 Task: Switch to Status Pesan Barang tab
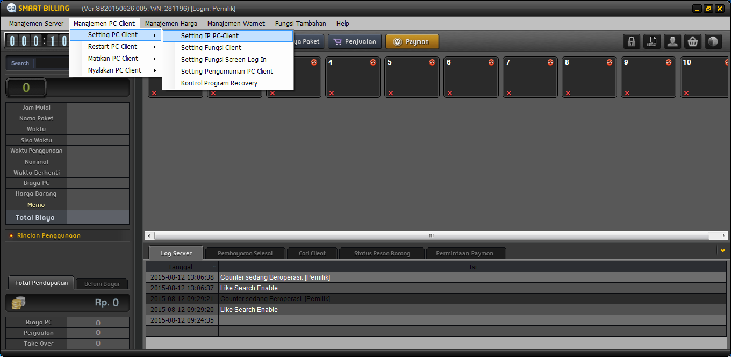coord(382,253)
